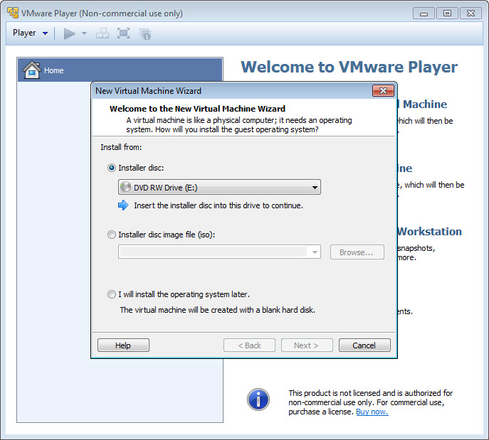Screen dimensions: 489x440
Task: Close the New Virtual Machine Wizard dialog
Action: [383, 90]
